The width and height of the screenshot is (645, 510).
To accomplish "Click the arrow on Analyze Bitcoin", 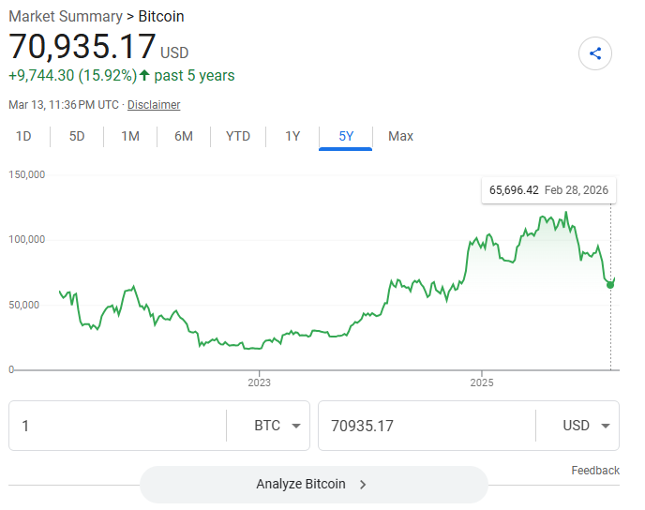I will [363, 485].
